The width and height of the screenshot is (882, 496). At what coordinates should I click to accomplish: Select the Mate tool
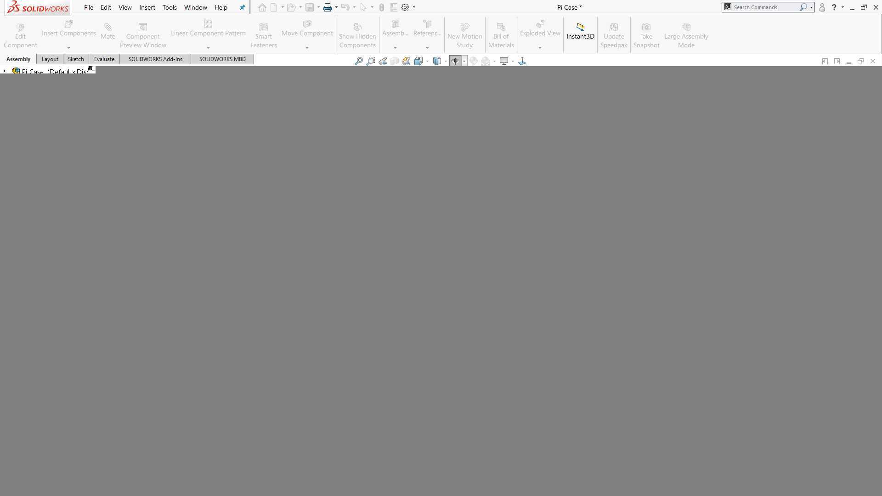coord(108,31)
